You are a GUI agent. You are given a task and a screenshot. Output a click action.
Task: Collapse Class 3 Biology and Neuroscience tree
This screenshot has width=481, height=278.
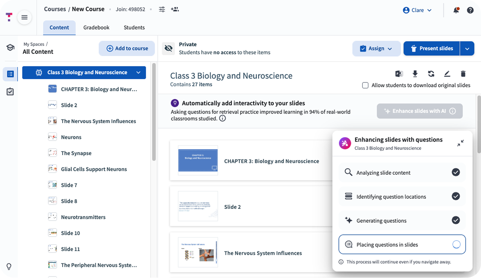(138, 72)
